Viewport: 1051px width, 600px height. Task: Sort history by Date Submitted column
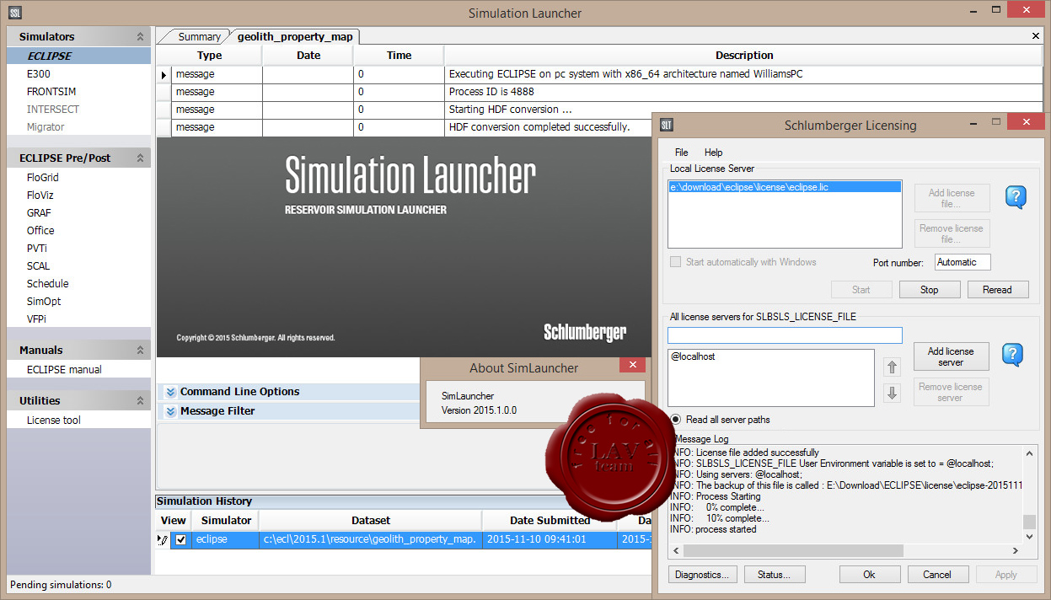550,521
